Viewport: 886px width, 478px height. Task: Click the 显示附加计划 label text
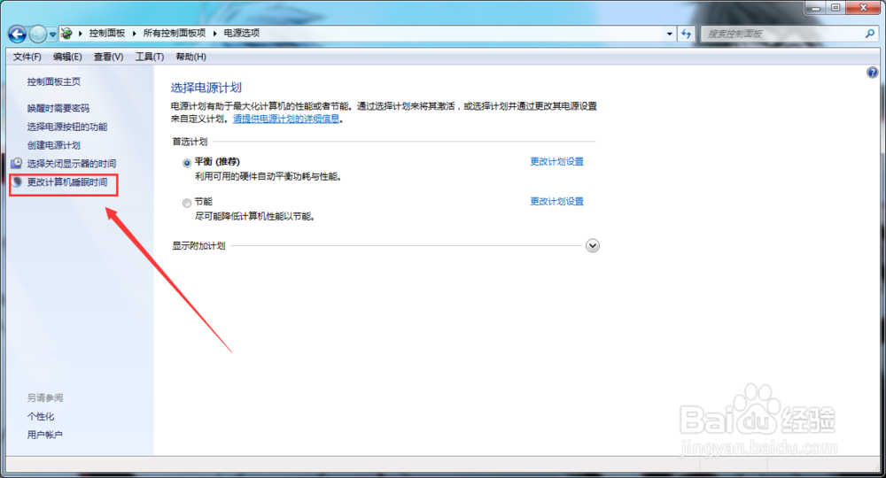coord(198,246)
